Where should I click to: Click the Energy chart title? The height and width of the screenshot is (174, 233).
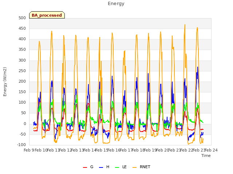[116, 4]
